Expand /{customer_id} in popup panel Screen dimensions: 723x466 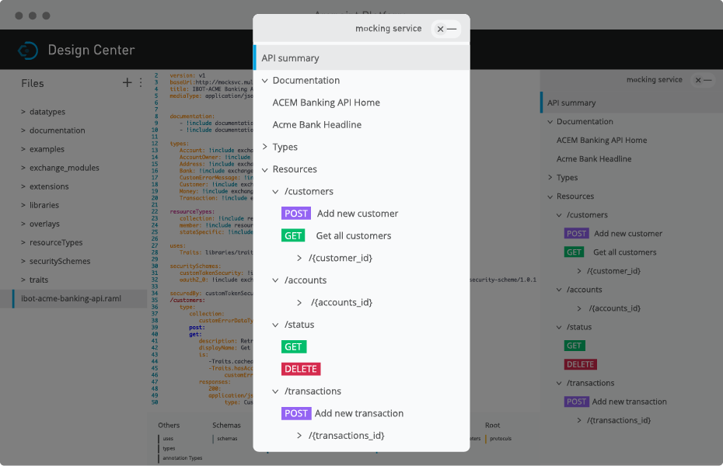coord(299,258)
